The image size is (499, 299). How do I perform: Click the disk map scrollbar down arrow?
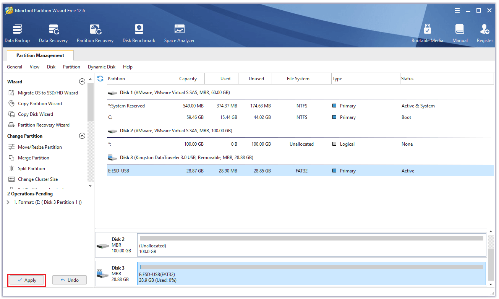point(491,284)
